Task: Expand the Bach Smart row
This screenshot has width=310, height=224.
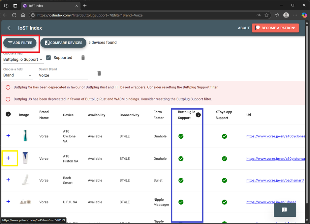Action: (x=8, y=180)
